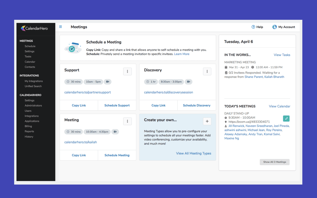The width and height of the screenshot is (317, 198).
Task: Open Billing in the sidebar
Action: (28, 126)
